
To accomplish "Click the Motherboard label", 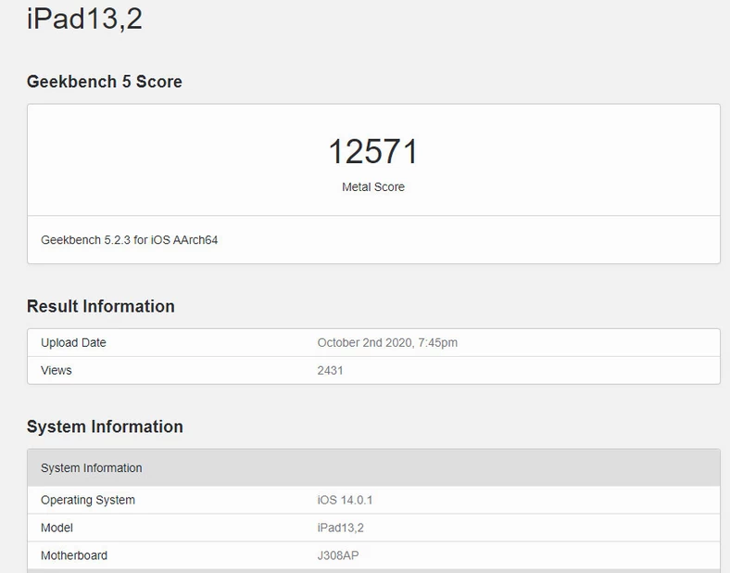I will 74,555.
